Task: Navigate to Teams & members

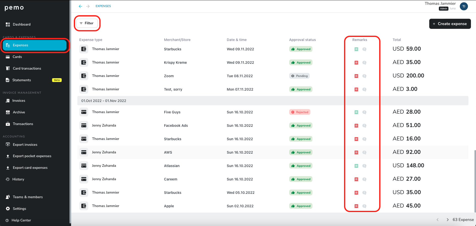Action: pyautogui.click(x=28, y=197)
